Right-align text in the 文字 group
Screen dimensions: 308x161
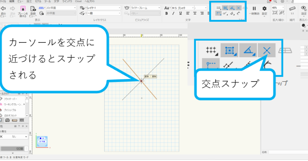202,13
